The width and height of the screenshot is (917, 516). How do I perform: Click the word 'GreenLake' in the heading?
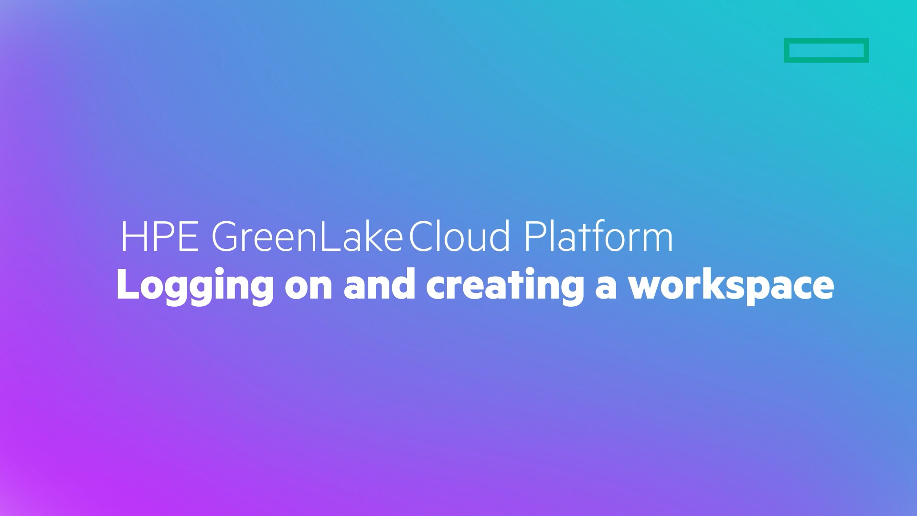[x=307, y=236]
